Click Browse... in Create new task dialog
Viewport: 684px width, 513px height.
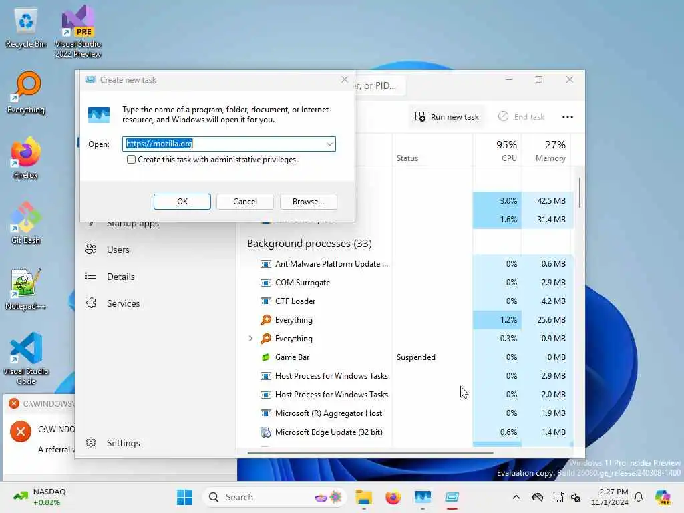click(x=309, y=202)
